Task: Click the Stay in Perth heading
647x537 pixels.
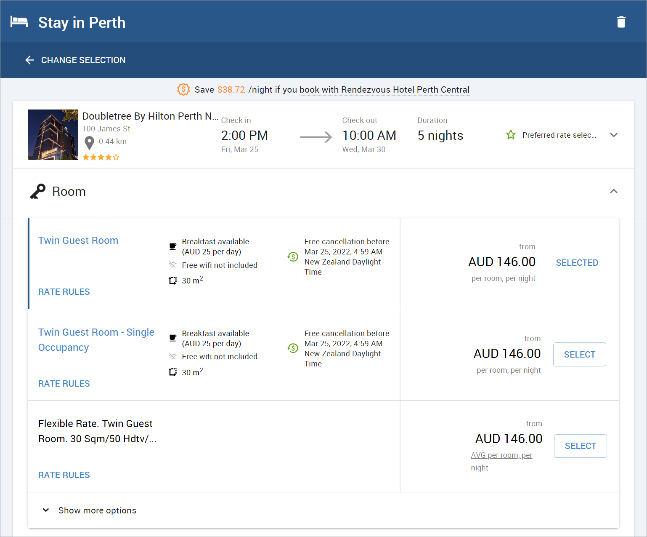Action: click(x=82, y=22)
